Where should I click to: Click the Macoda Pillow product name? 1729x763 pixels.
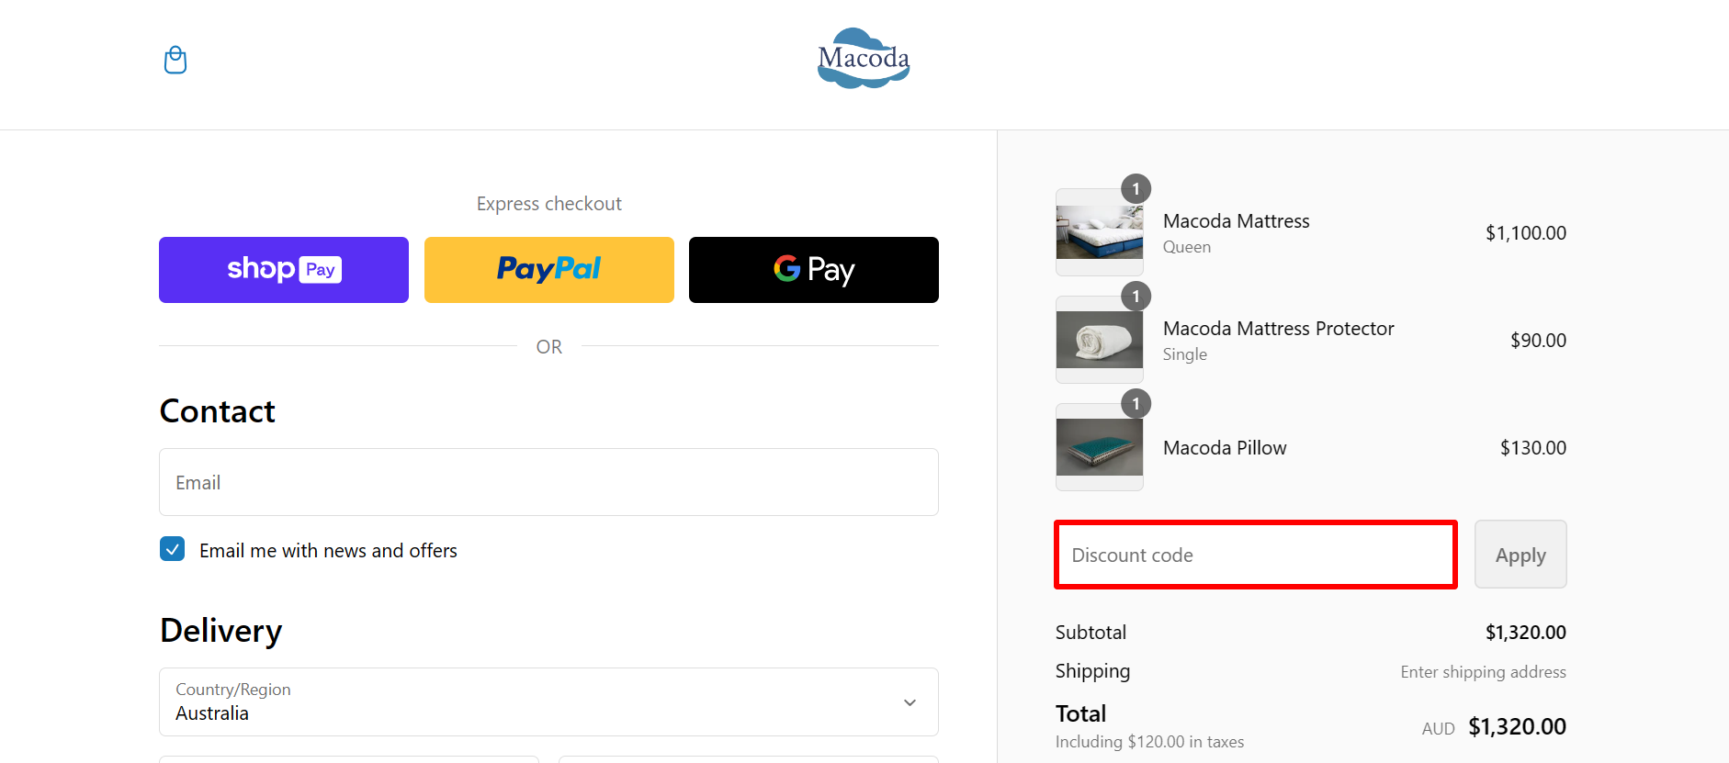tap(1225, 448)
